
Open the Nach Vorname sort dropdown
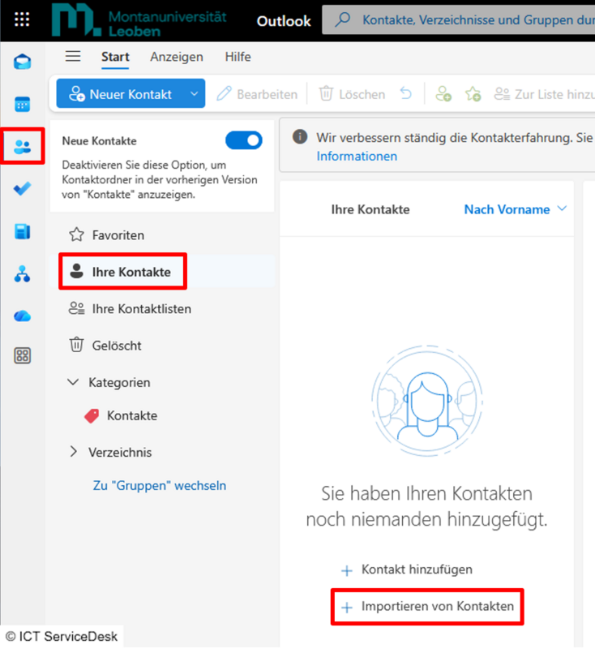pos(516,209)
